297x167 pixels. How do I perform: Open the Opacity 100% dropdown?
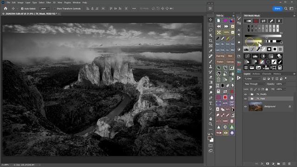(281, 84)
